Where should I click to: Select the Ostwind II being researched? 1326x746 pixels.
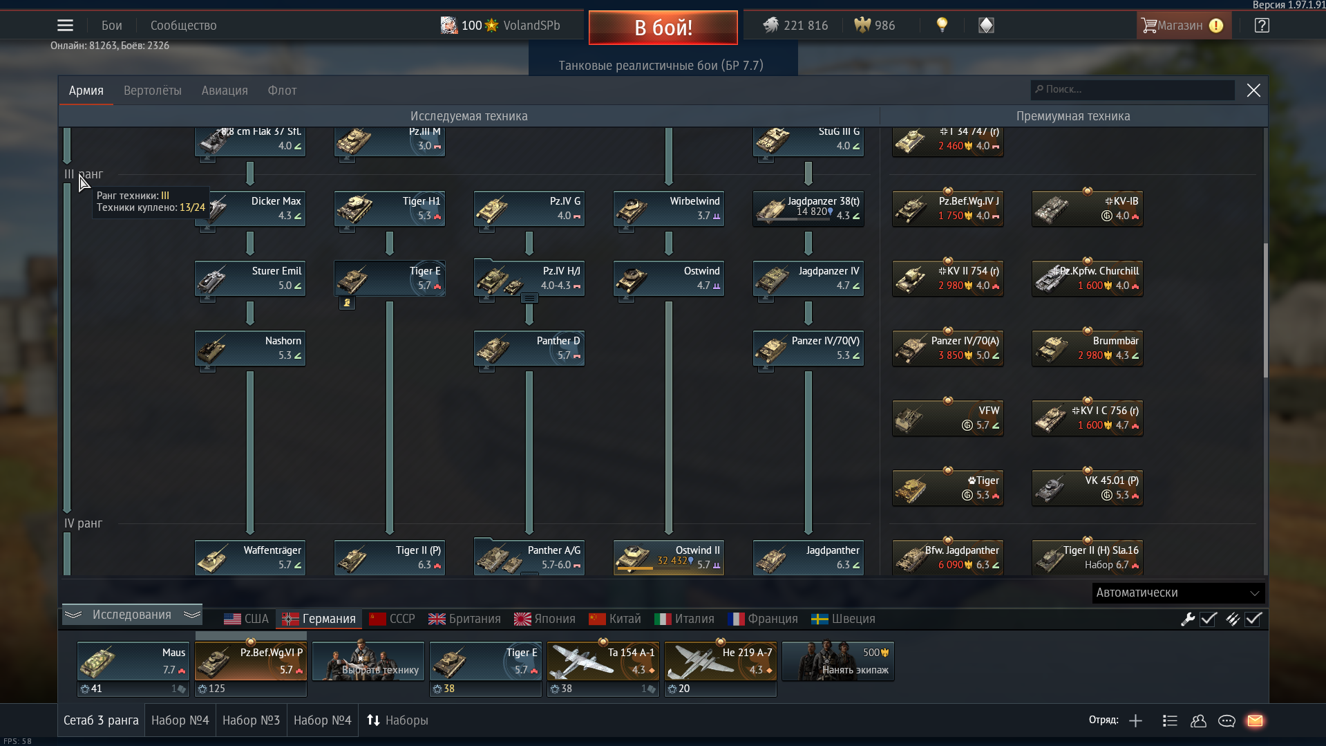click(669, 557)
